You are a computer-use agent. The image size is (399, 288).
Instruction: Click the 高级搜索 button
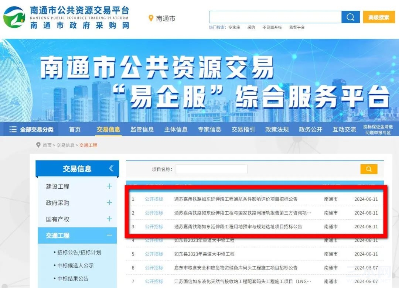point(379,17)
